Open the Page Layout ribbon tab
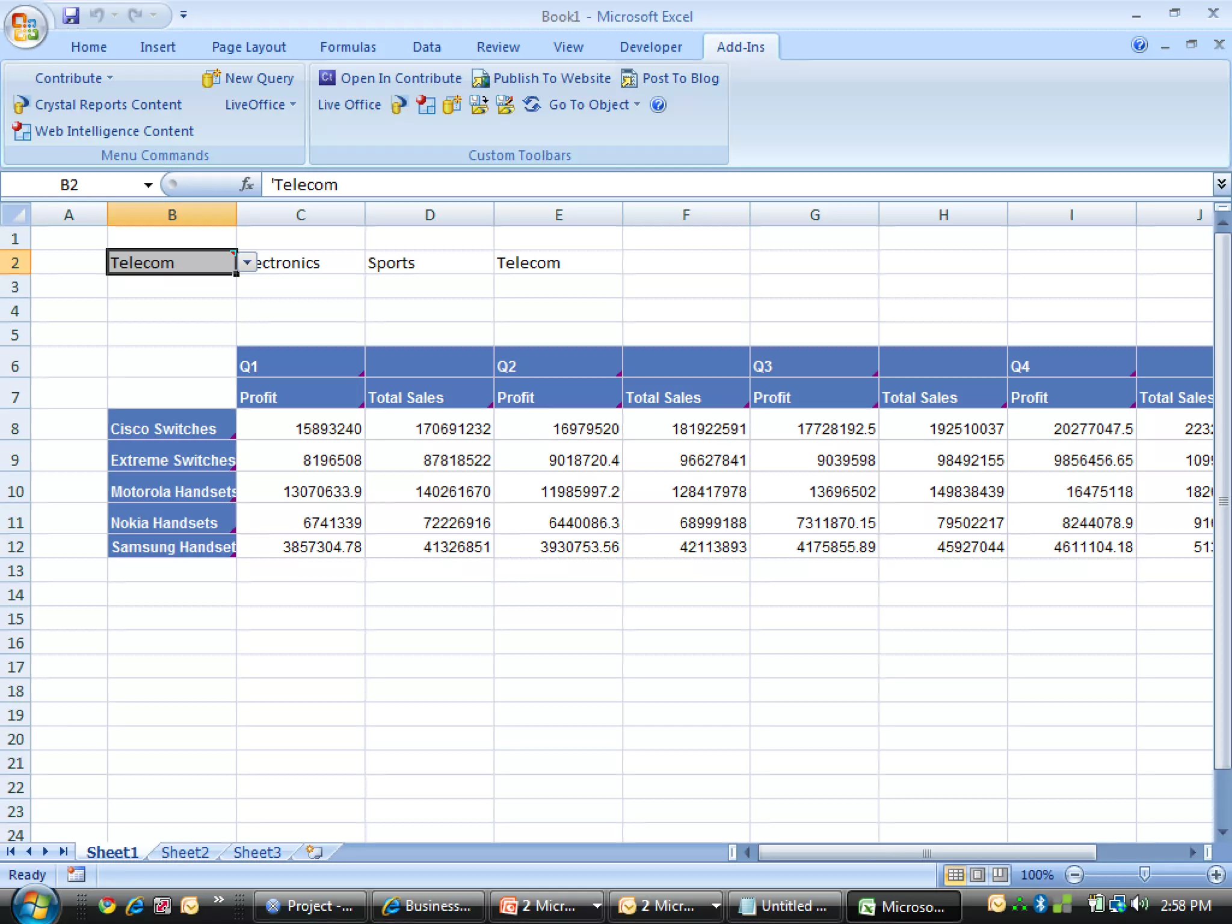Viewport: 1232px width, 924px height. click(x=248, y=47)
